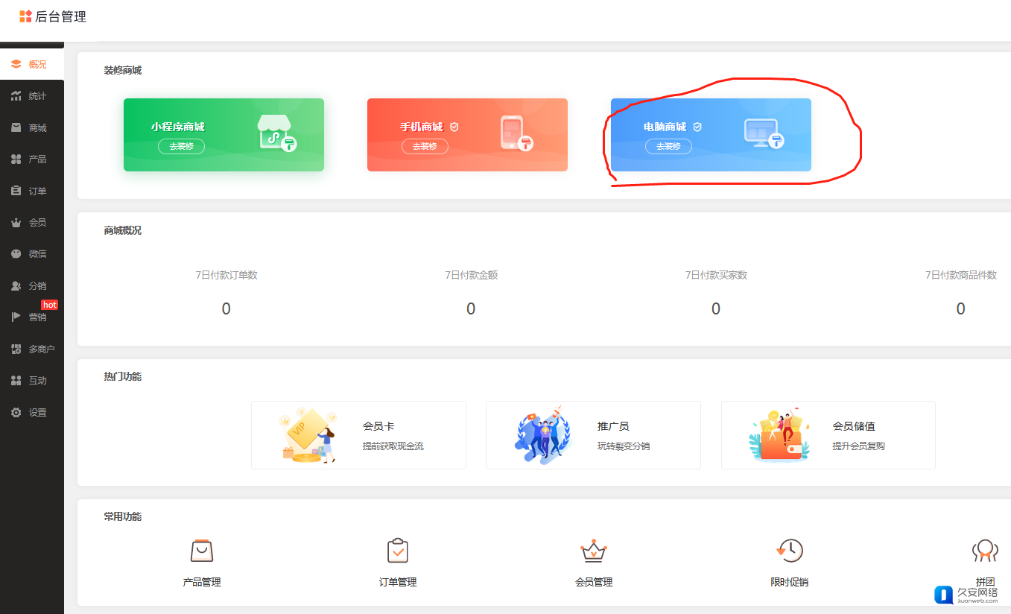1011x614 pixels.
Task: Click the phone illustration on 手机商城 card
Action: pyautogui.click(x=516, y=133)
